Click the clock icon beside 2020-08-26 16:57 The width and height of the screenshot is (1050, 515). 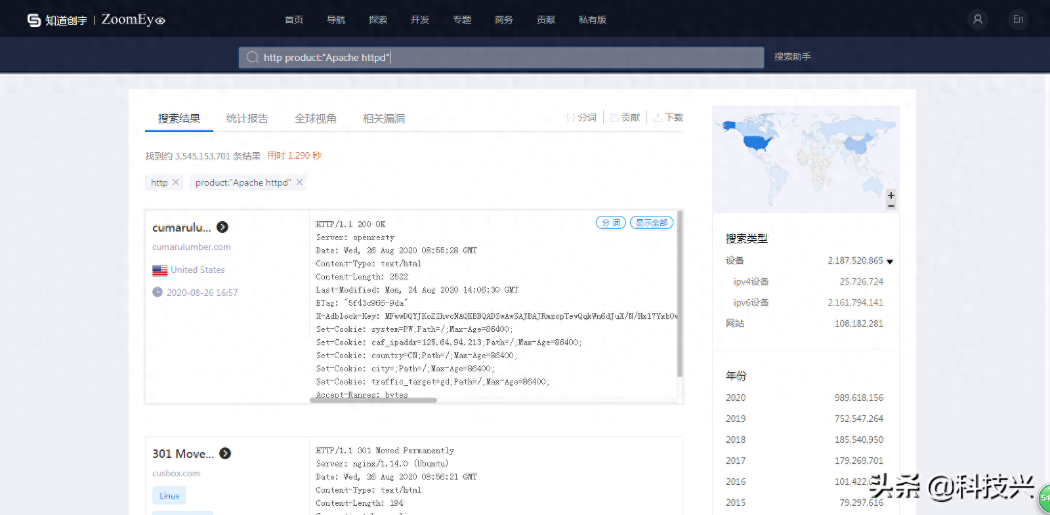(157, 292)
